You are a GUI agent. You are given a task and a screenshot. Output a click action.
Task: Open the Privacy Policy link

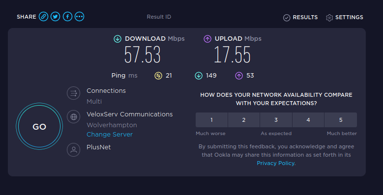(275, 163)
